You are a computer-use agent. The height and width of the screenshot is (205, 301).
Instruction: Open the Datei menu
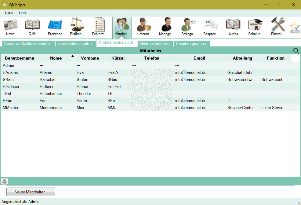(x=9, y=13)
